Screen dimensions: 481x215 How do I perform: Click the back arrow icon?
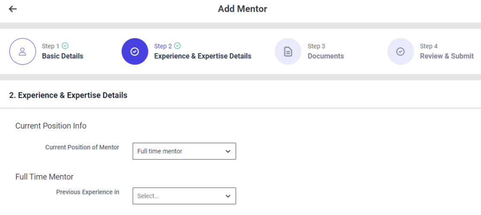tap(13, 9)
